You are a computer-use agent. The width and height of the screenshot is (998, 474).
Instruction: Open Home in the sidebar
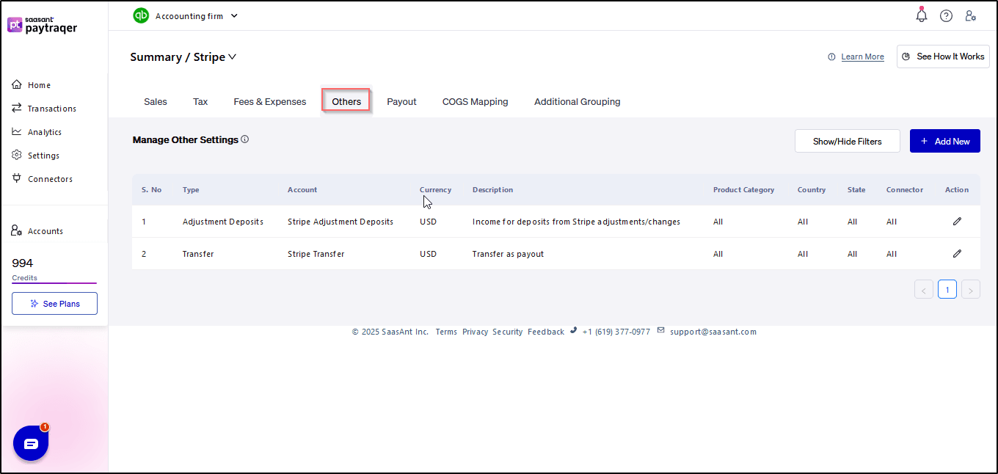39,85
